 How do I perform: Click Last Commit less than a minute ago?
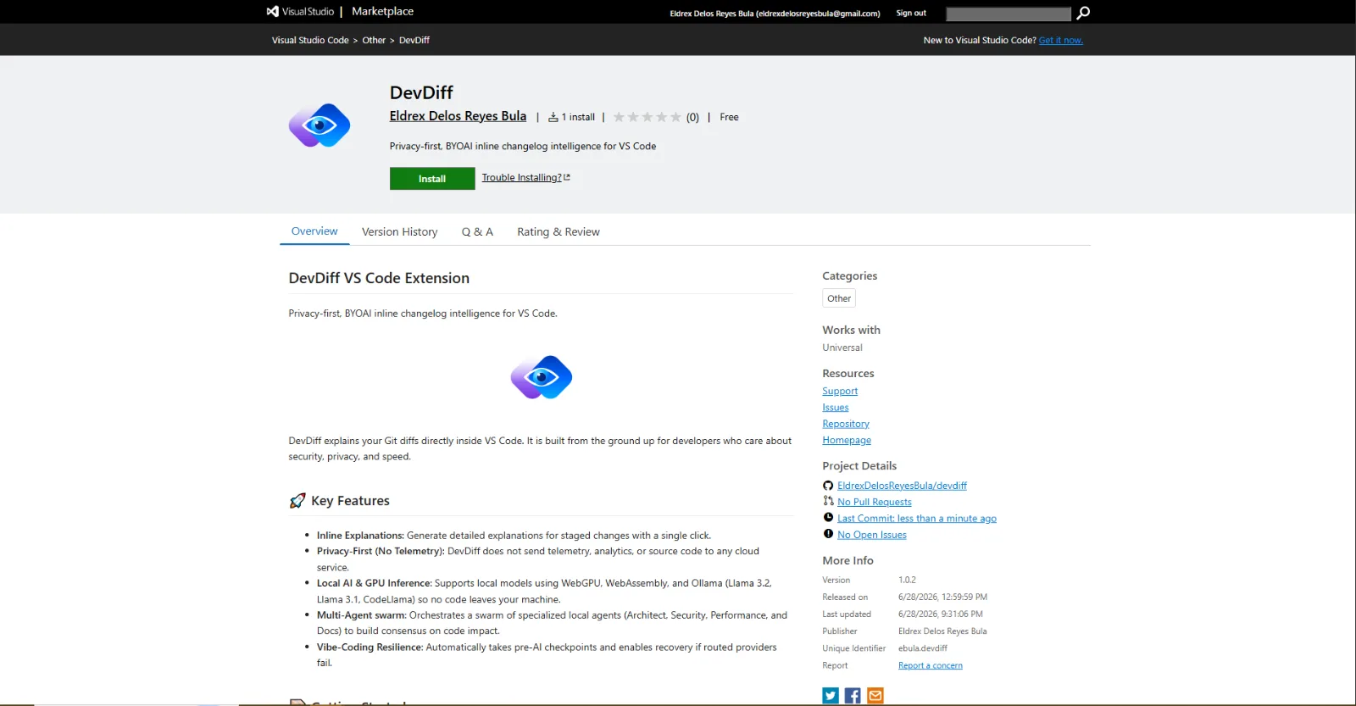click(x=917, y=518)
